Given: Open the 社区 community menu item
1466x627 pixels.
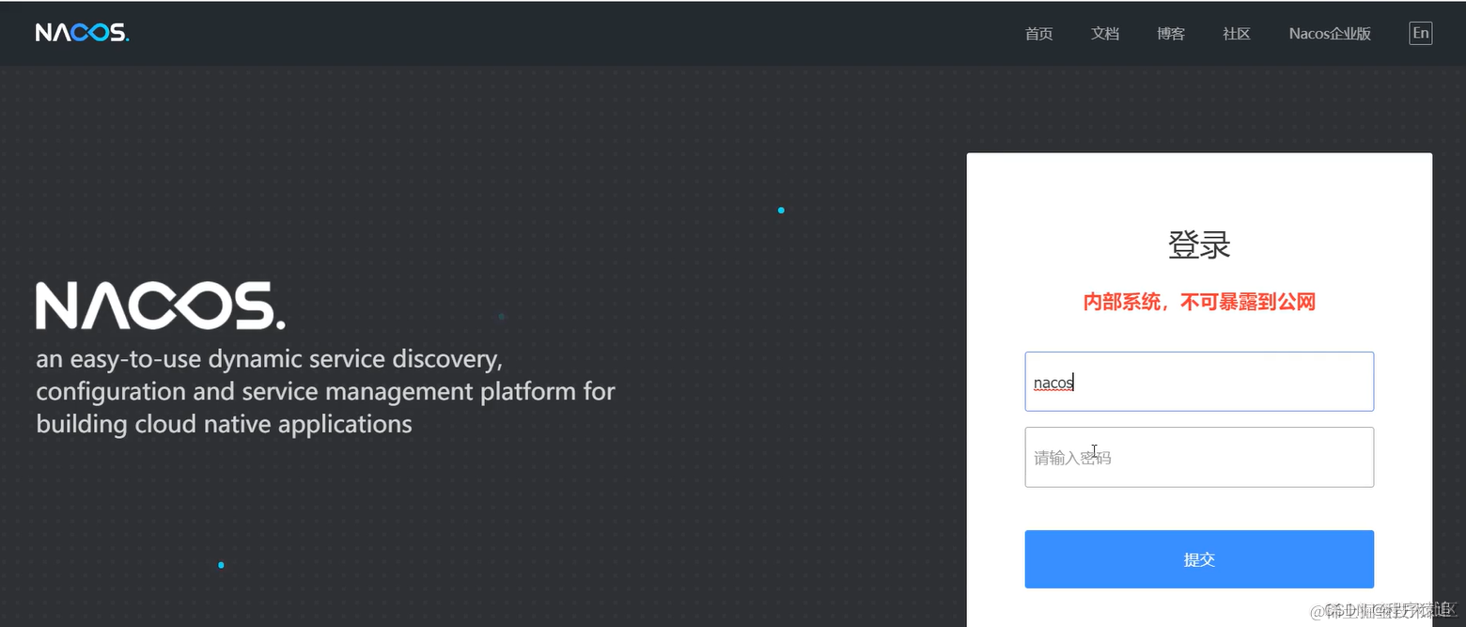Looking at the screenshot, I should pyautogui.click(x=1236, y=34).
